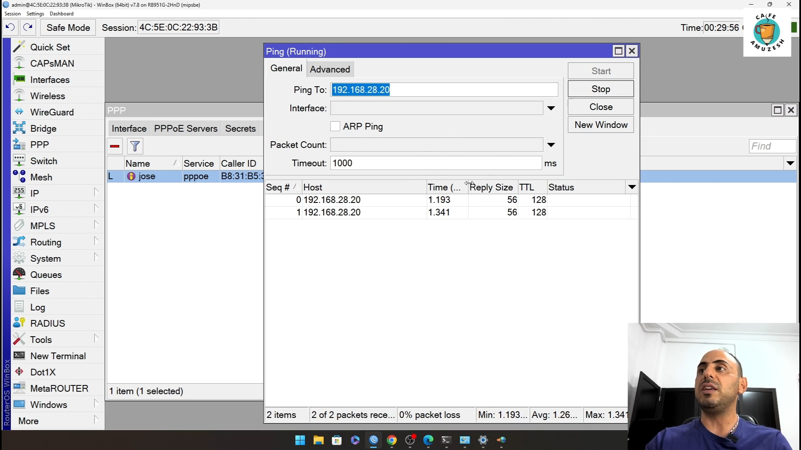Open Google Chrome from the taskbar
Viewport: 801px width, 450px height.
point(392,440)
